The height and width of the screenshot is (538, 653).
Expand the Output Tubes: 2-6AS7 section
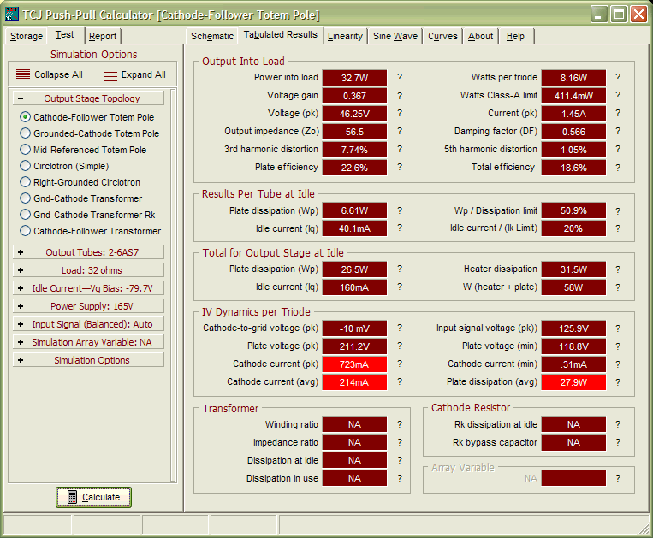tap(89, 252)
